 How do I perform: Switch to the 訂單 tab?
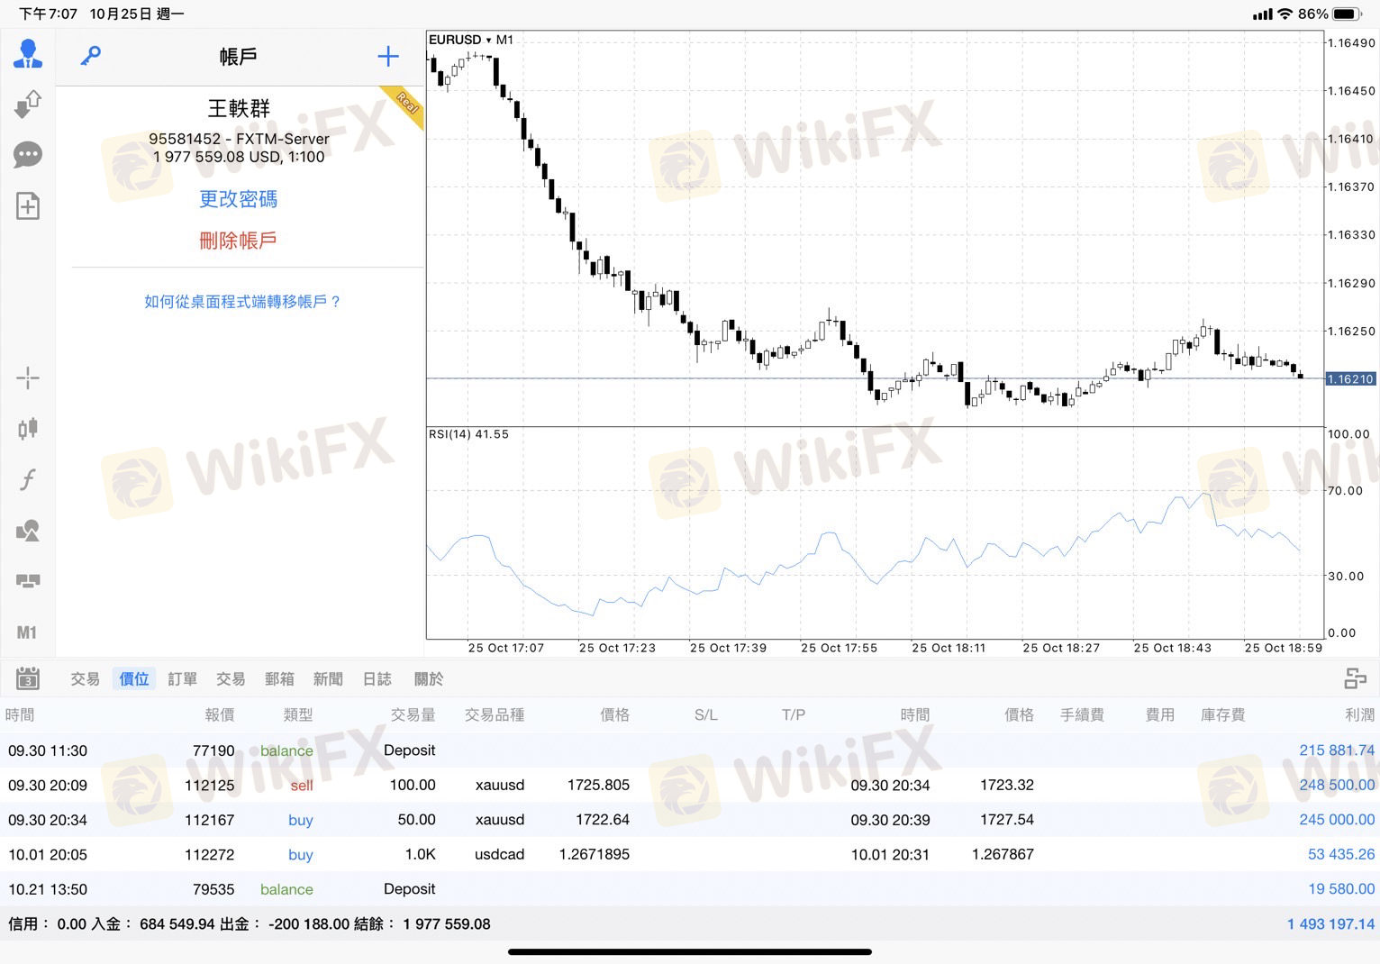[183, 679]
